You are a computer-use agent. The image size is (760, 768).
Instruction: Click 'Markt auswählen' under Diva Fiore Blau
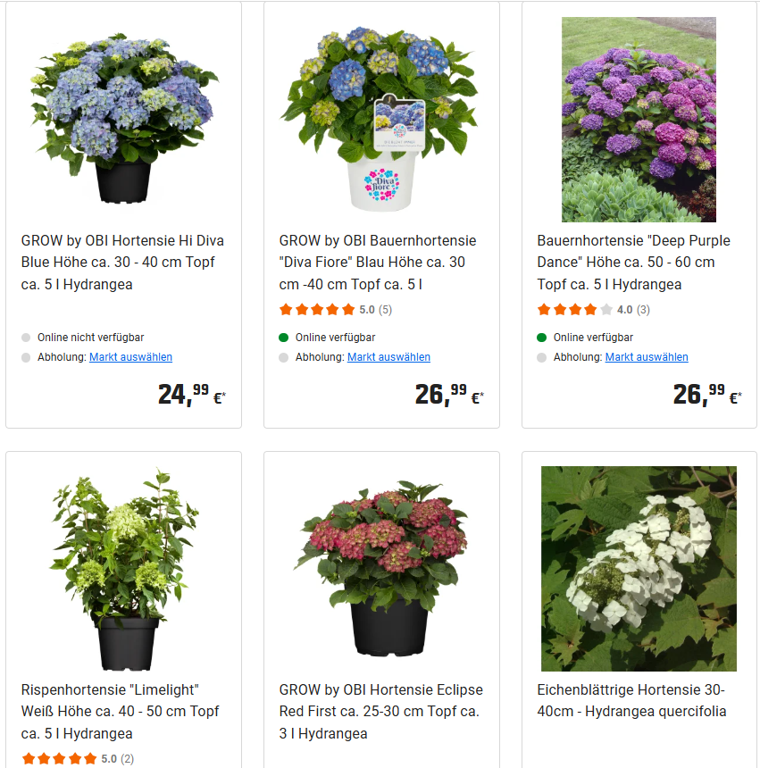pos(388,357)
